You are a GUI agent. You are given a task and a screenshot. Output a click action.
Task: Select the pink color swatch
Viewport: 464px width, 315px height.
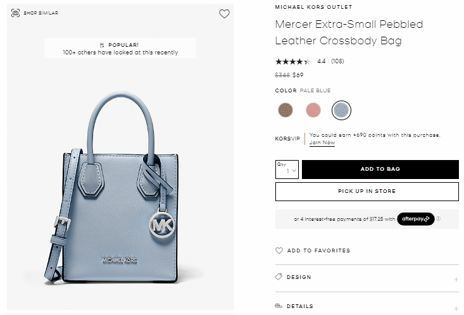(313, 110)
